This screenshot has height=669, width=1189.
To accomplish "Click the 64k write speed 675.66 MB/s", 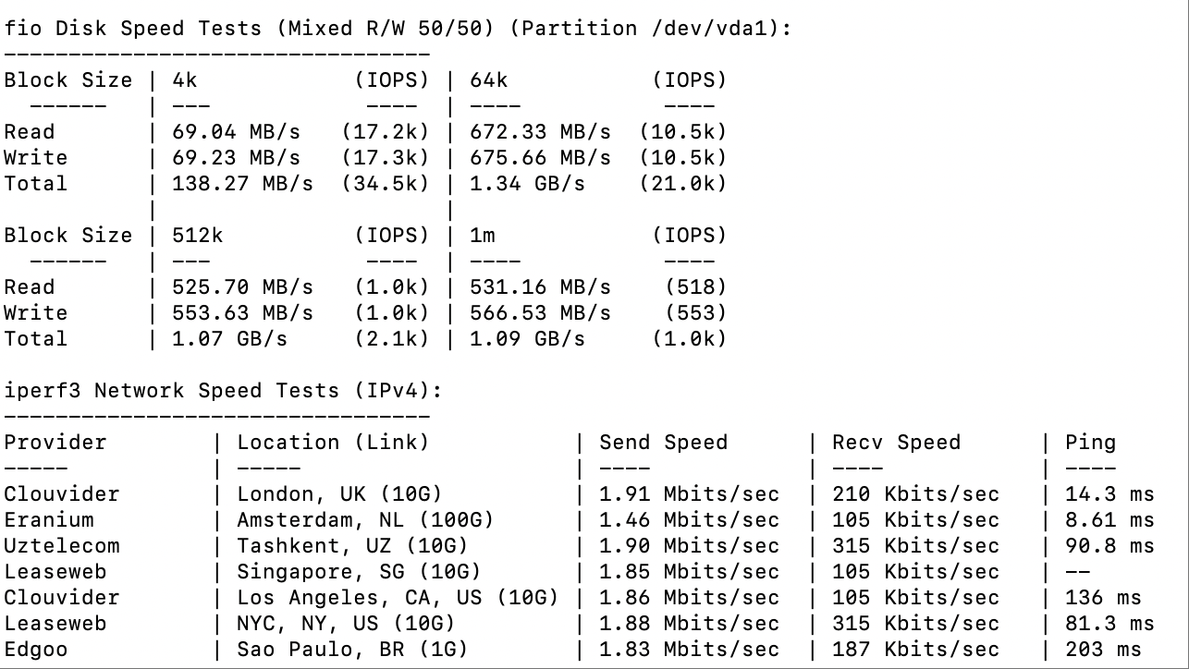I will (x=541, y=158).
